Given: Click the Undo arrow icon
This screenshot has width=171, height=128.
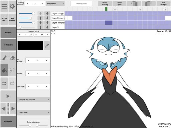Looking at the screenshot, I should click(4, 83).
